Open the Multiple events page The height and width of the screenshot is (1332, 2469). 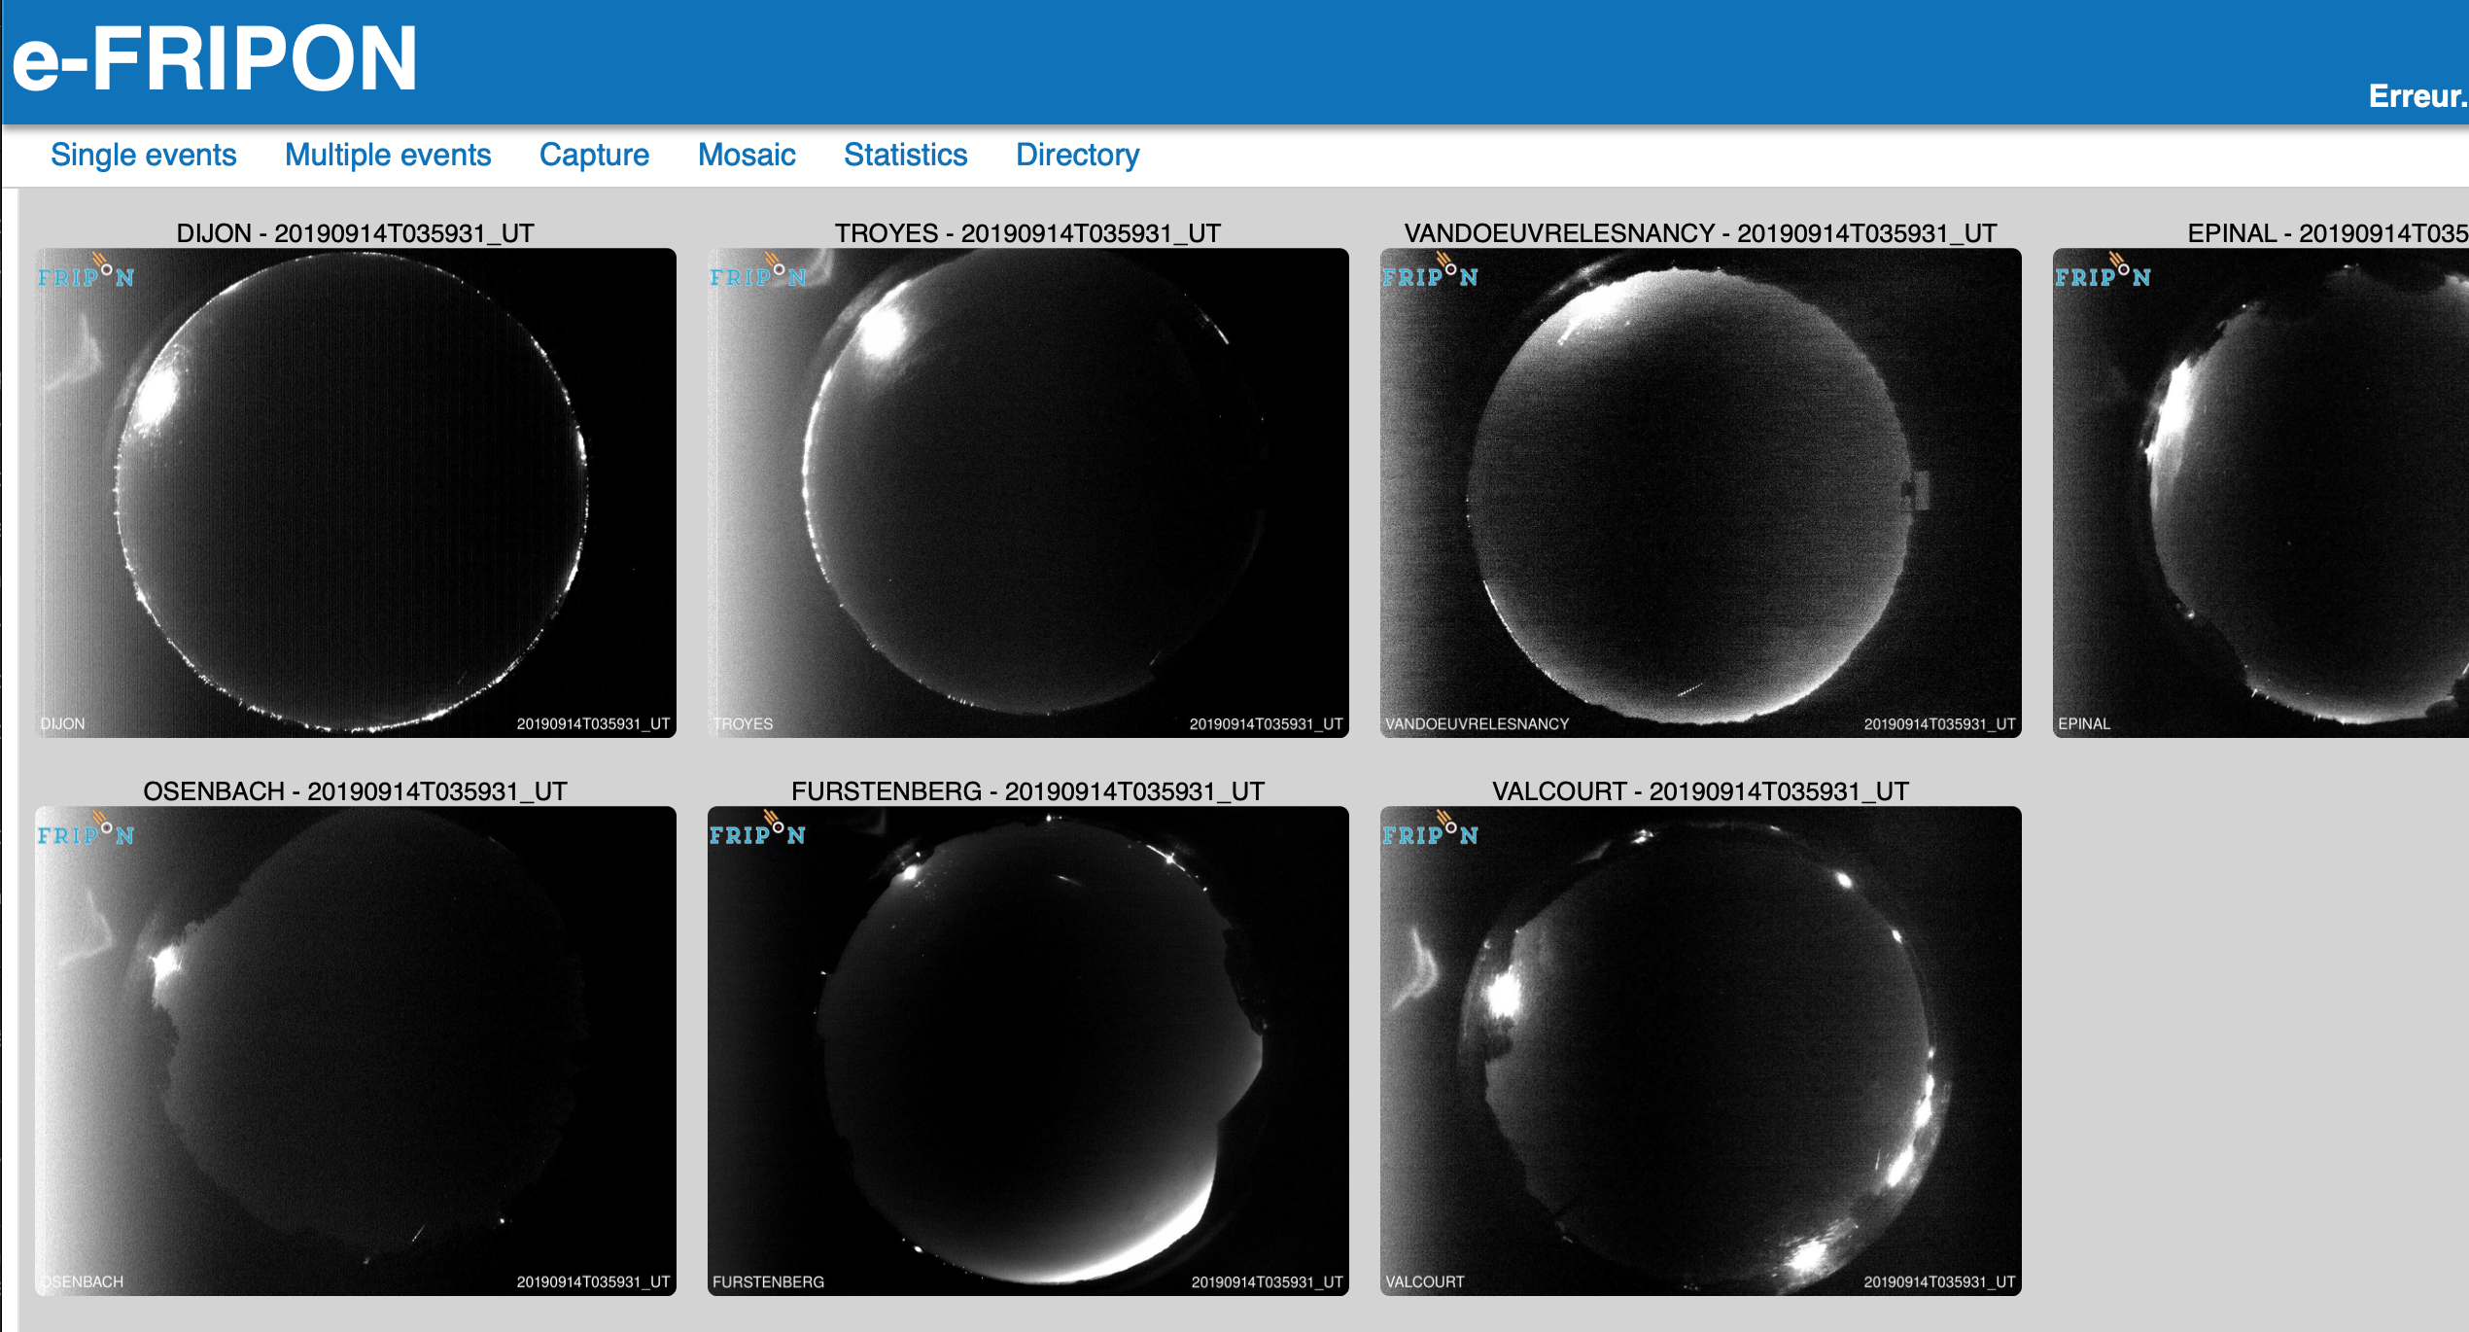[387, 155]
